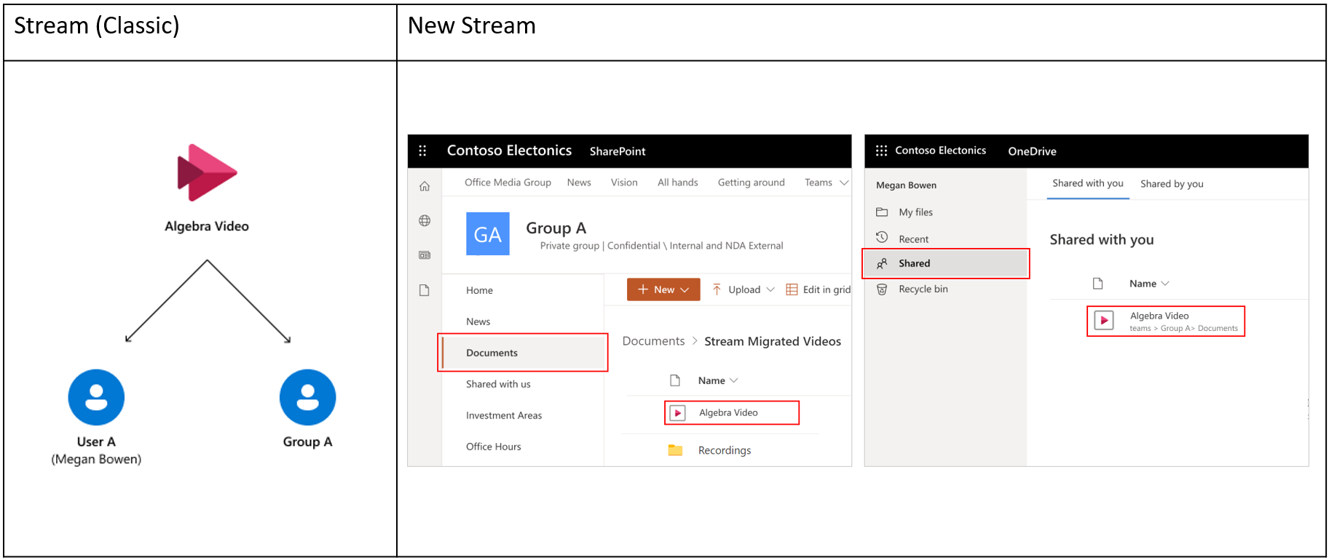Viewport: 1329px width, 560px height.
Task: Click the My files folder icon
Action: pyautogui.click(x=882, y=212)
